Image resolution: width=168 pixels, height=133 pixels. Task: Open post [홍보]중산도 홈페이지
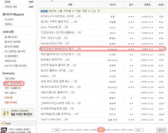(58, 92)
